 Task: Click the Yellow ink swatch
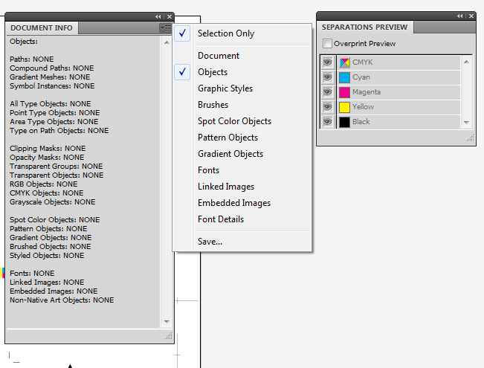pyautogui.click(x=344, y=107)
